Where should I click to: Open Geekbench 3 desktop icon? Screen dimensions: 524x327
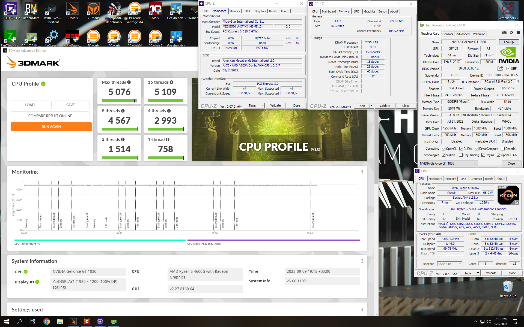(x=176, y=11)
